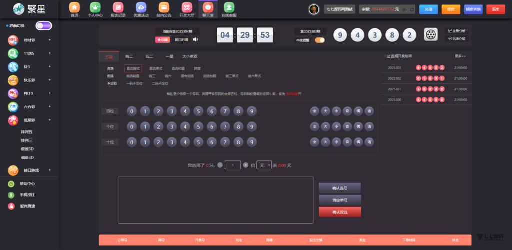Viewport: 512px width, 250px height.
Task: Open 首页 home icon in top navigation
Action: pyautogui.click(x=74, y=8)
